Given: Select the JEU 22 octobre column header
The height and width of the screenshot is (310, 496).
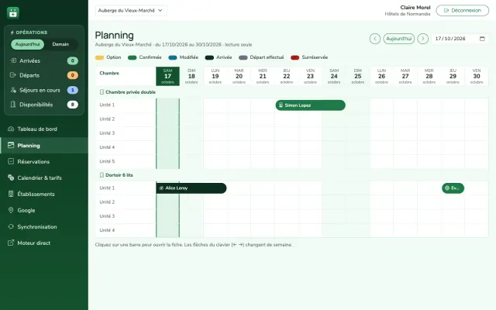Looking at the screenshot, I should [287, 76].
